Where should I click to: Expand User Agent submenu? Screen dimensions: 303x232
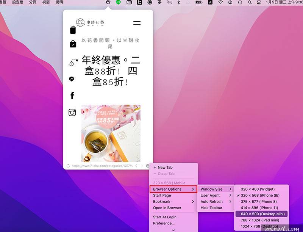pyautogui.click(x=216, y=195)
